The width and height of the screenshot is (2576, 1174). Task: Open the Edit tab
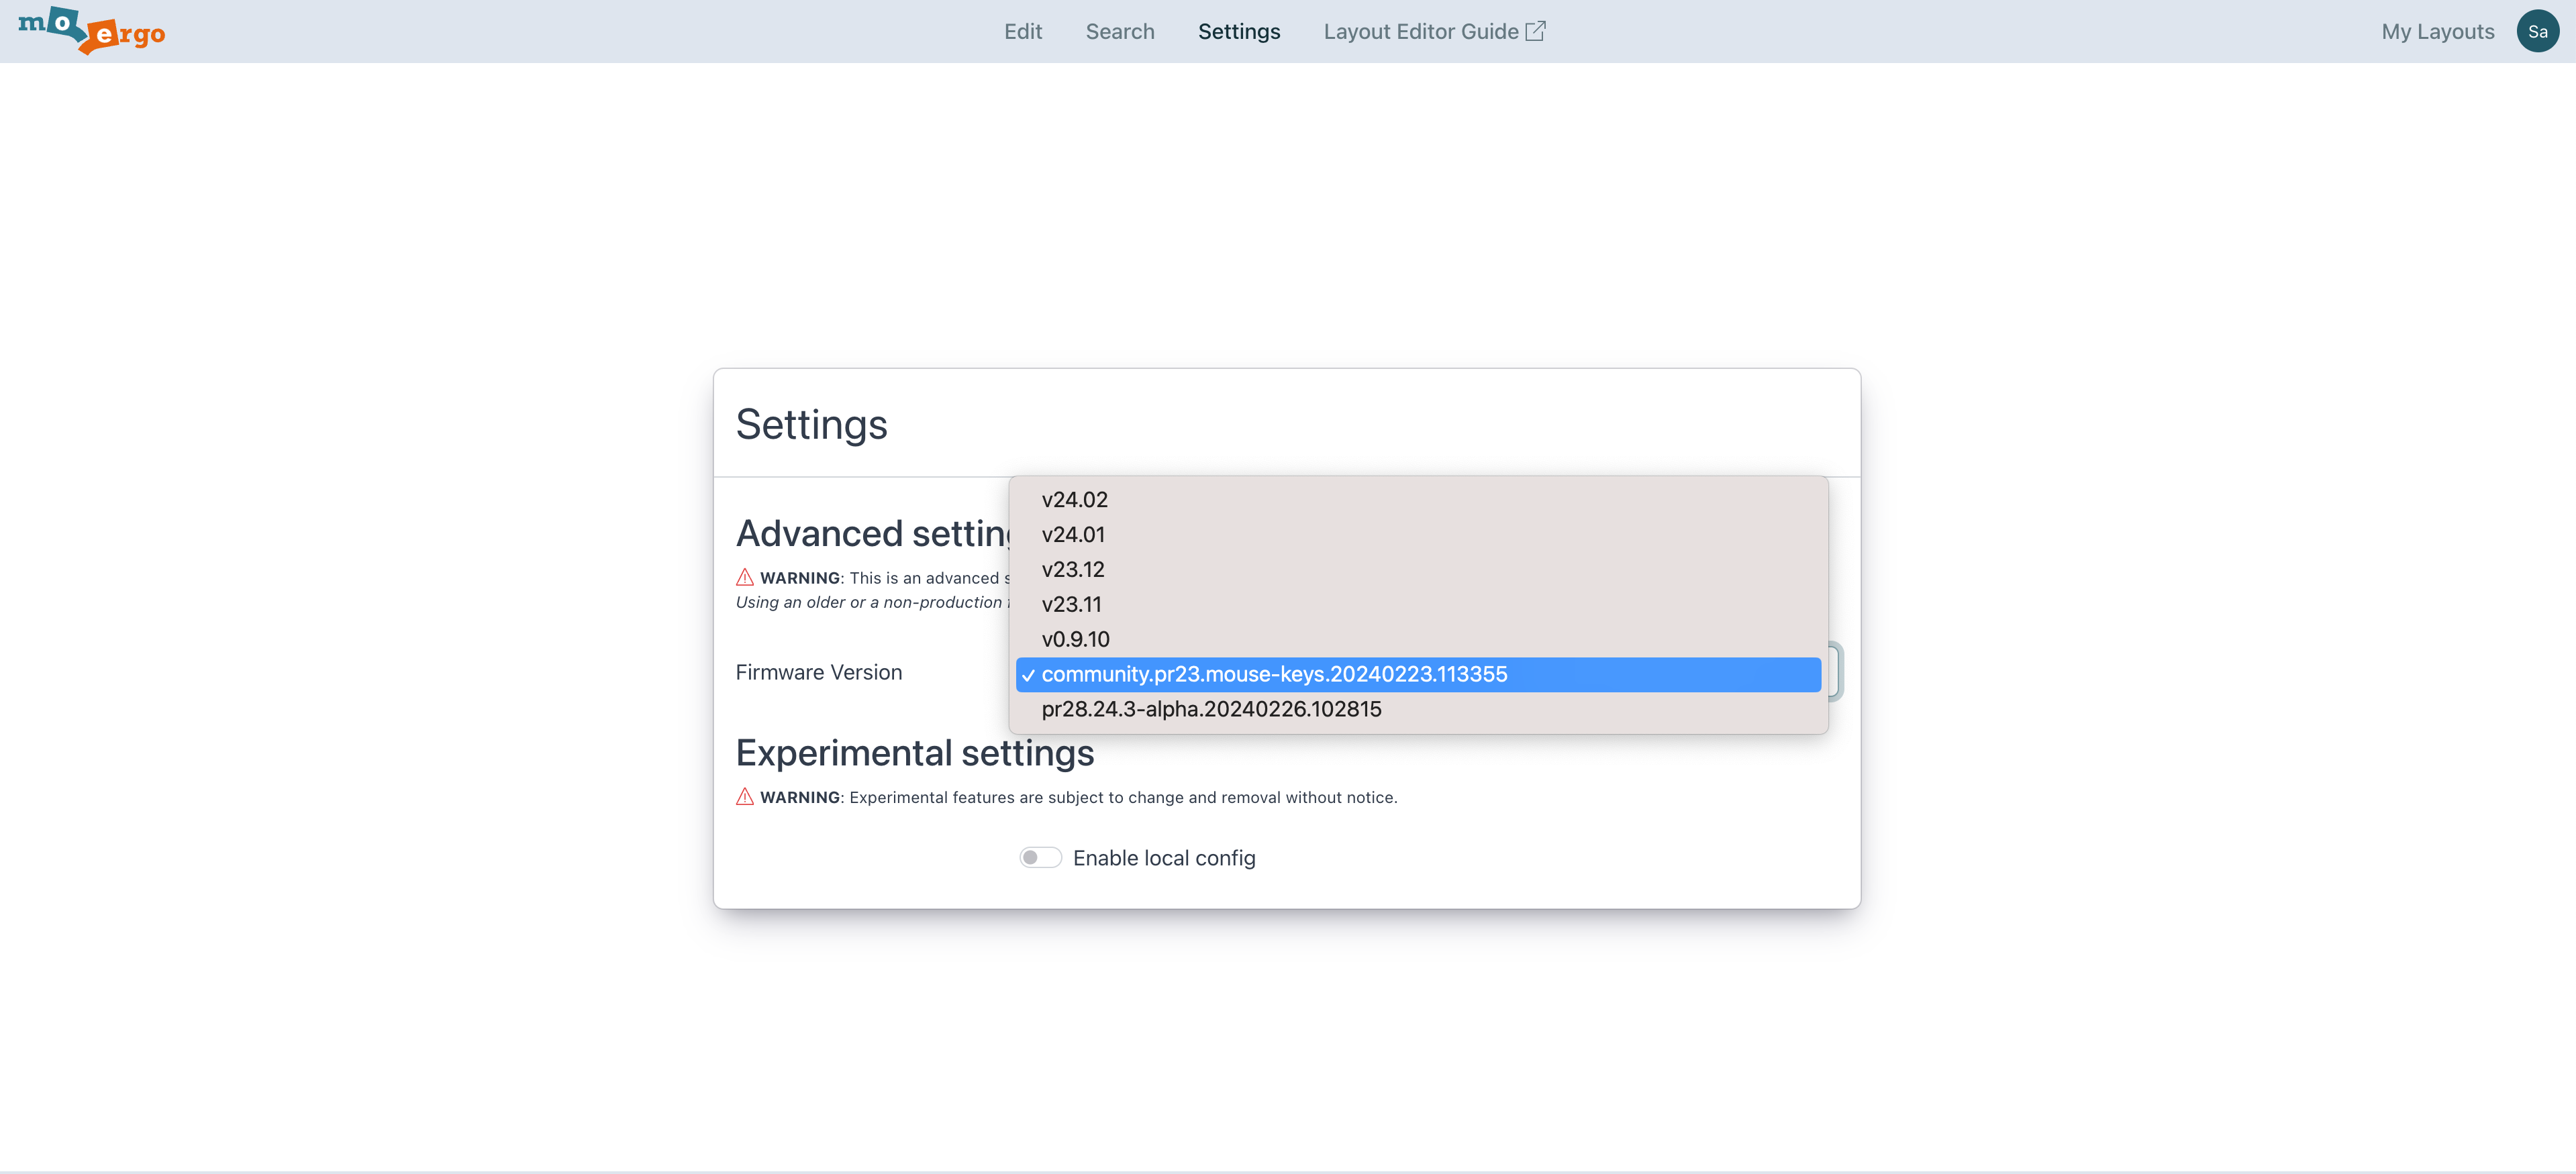1022,32
